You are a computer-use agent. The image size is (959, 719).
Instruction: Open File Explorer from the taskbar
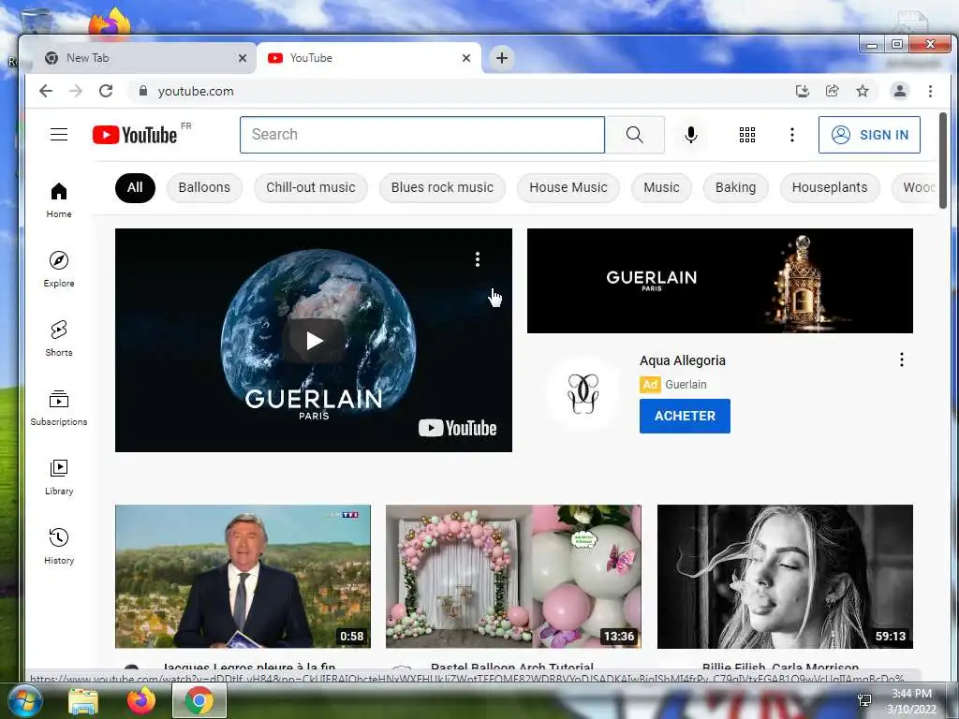(83, 701)
